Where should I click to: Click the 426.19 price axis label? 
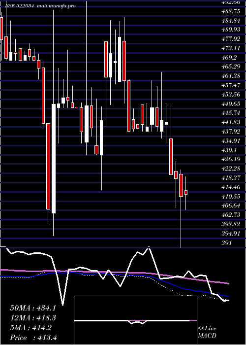[231, 159]
